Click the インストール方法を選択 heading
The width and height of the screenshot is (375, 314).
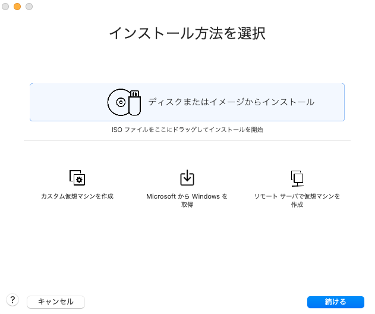point(187,33)
